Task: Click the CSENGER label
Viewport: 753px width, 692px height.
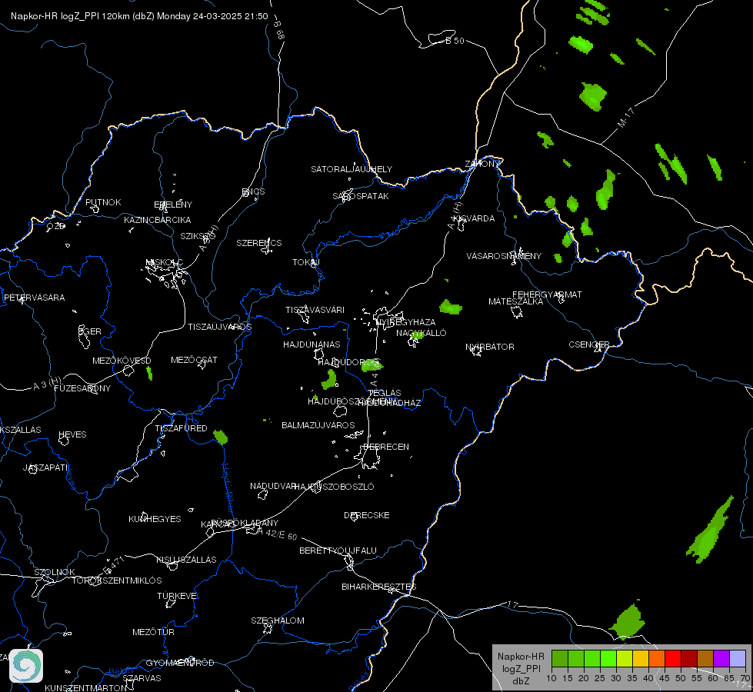Action: (589, 344)
